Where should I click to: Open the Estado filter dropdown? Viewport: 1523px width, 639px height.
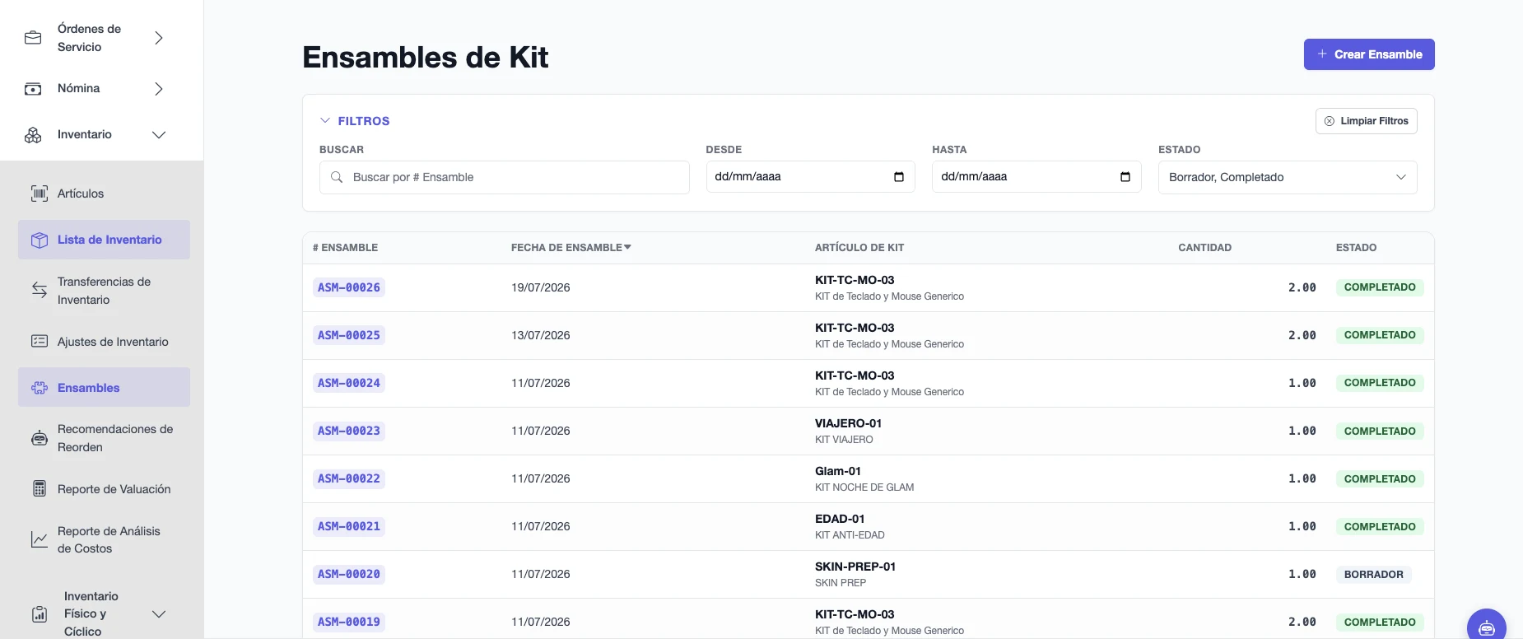click(x=1288, y=177)
